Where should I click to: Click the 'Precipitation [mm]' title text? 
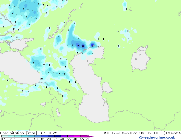click(x=18, y=133)
